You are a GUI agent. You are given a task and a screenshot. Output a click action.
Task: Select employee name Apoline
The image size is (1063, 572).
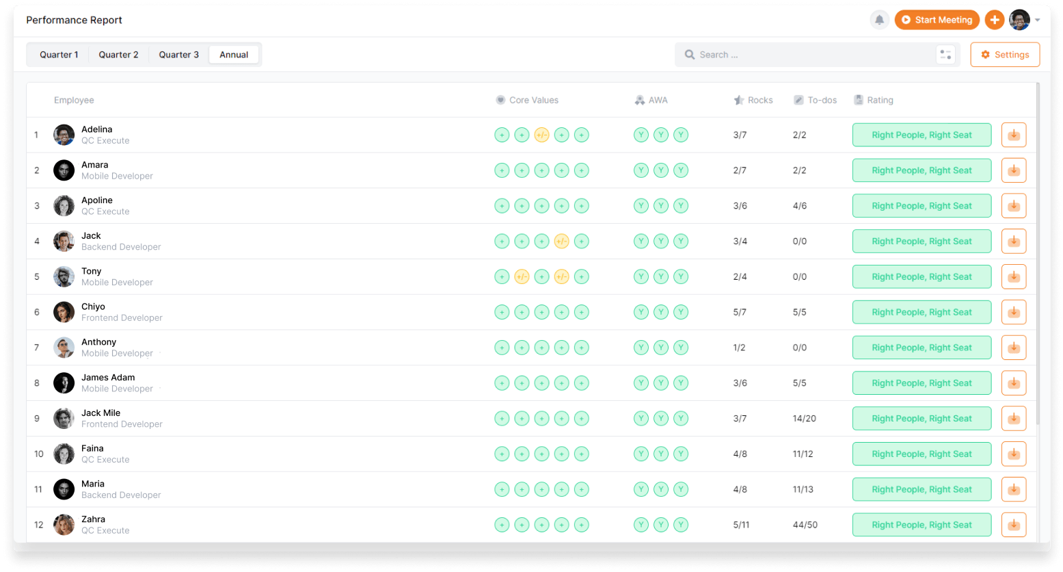(x=97, y=200)
